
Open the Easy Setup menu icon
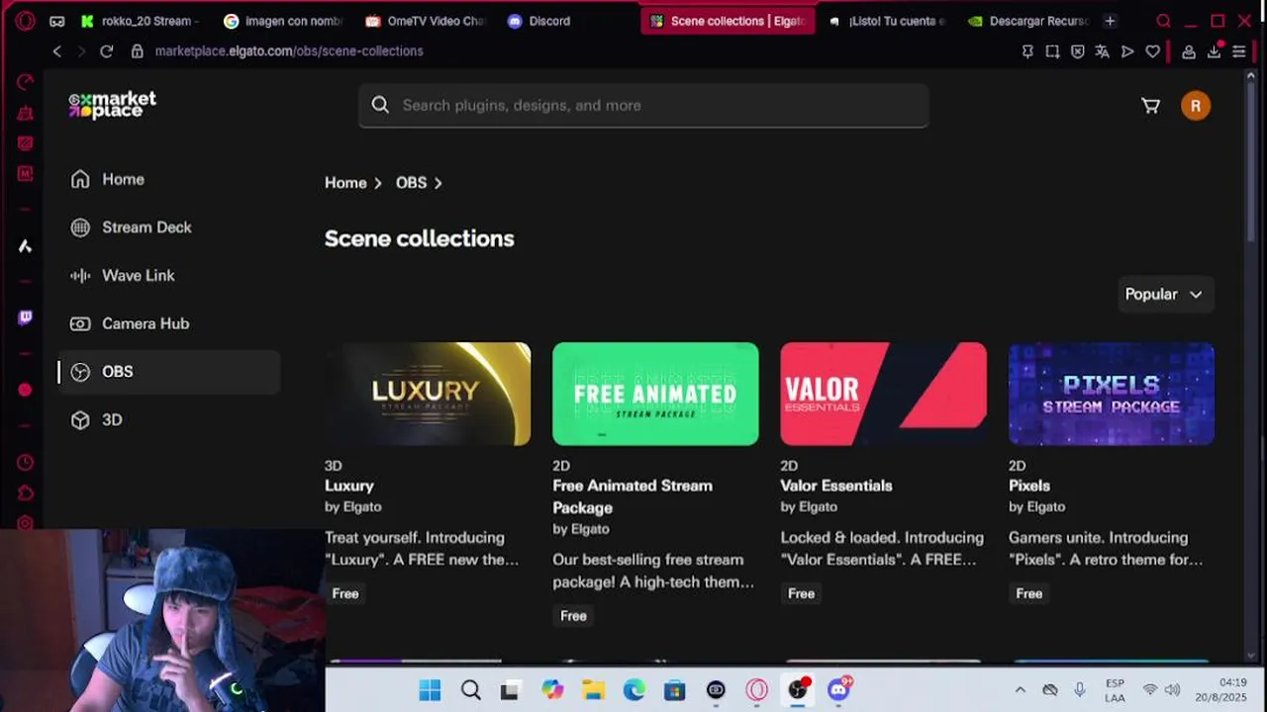[x=1238, y=51]
